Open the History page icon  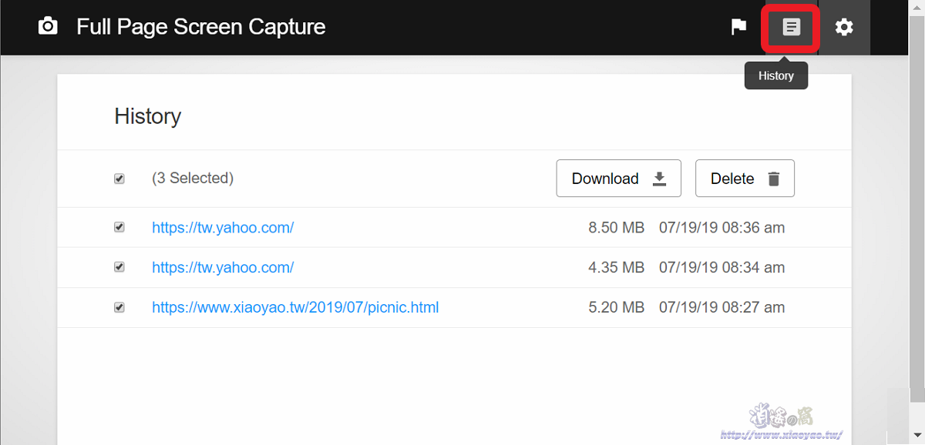[791, 27]
